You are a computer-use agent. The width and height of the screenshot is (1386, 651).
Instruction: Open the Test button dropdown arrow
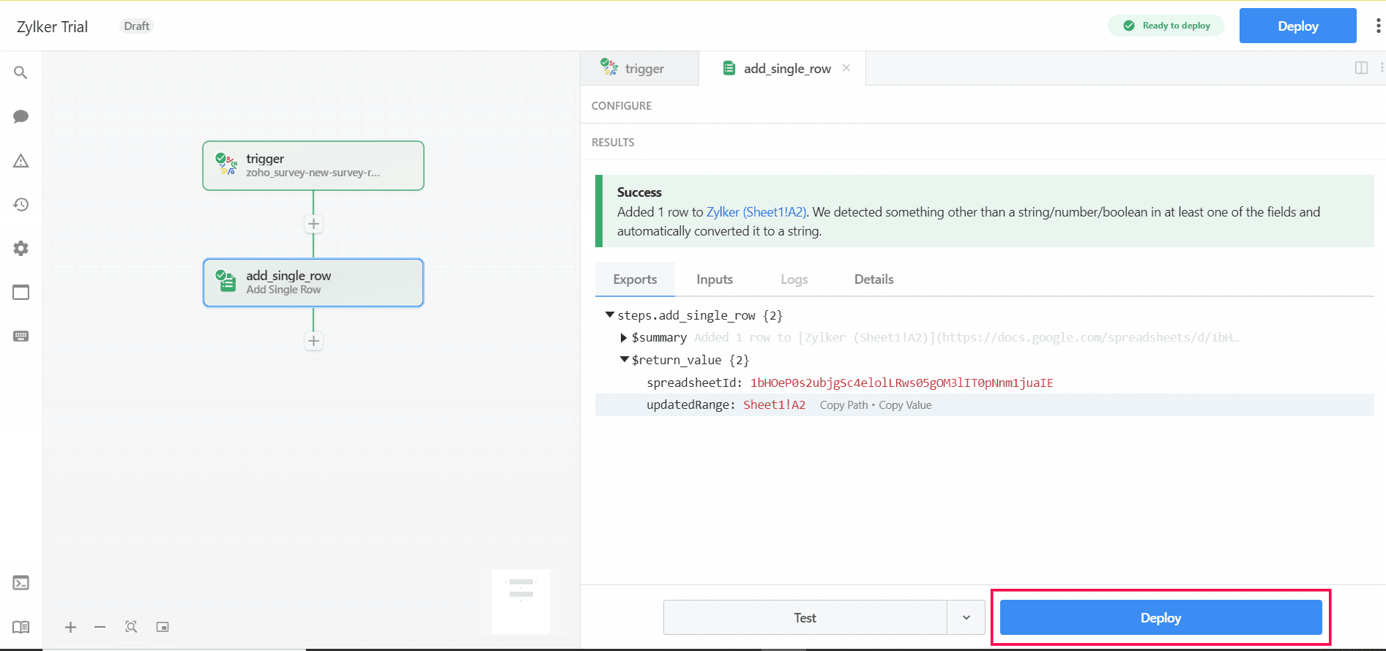tap(966, 617)
